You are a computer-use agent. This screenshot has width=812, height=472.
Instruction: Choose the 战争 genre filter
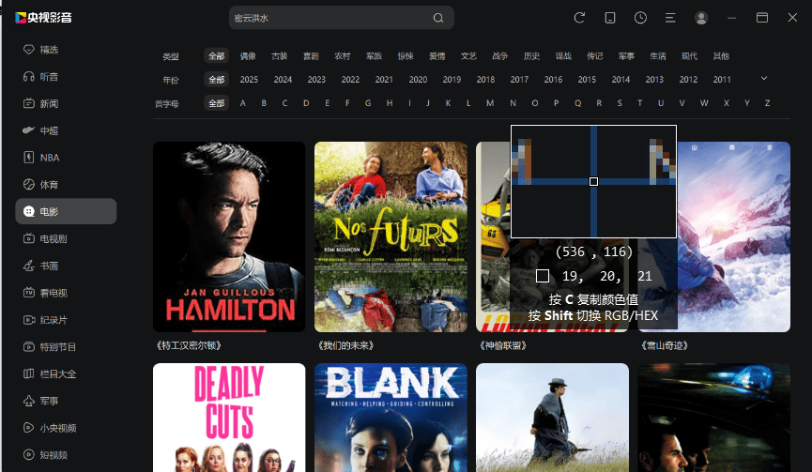click(x=500, y=56)
